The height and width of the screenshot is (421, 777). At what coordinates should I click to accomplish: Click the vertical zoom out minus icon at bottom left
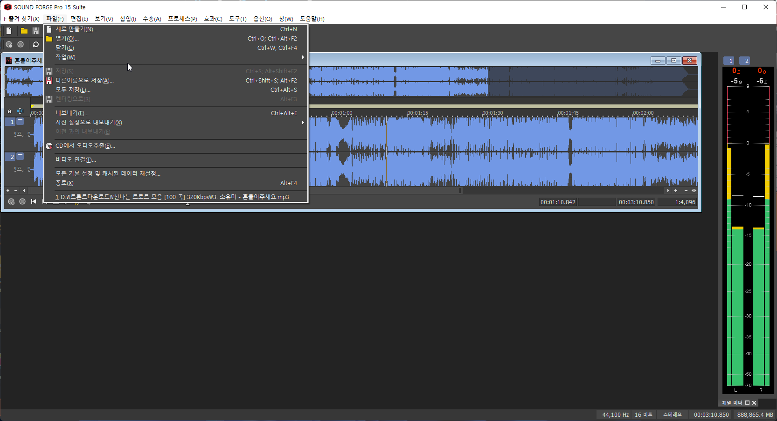(x=15, y=190)
